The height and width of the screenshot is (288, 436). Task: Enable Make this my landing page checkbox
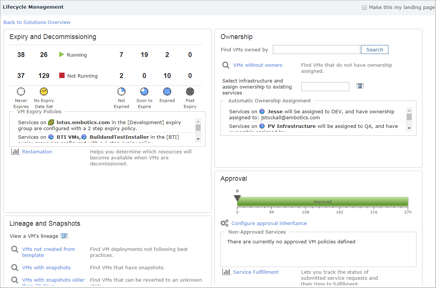(364, 7)
